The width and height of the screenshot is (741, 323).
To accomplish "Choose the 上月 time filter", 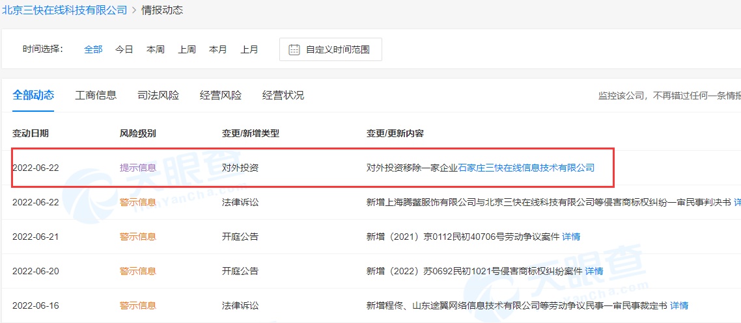I will pyautogui.click(x=249, y=49).
